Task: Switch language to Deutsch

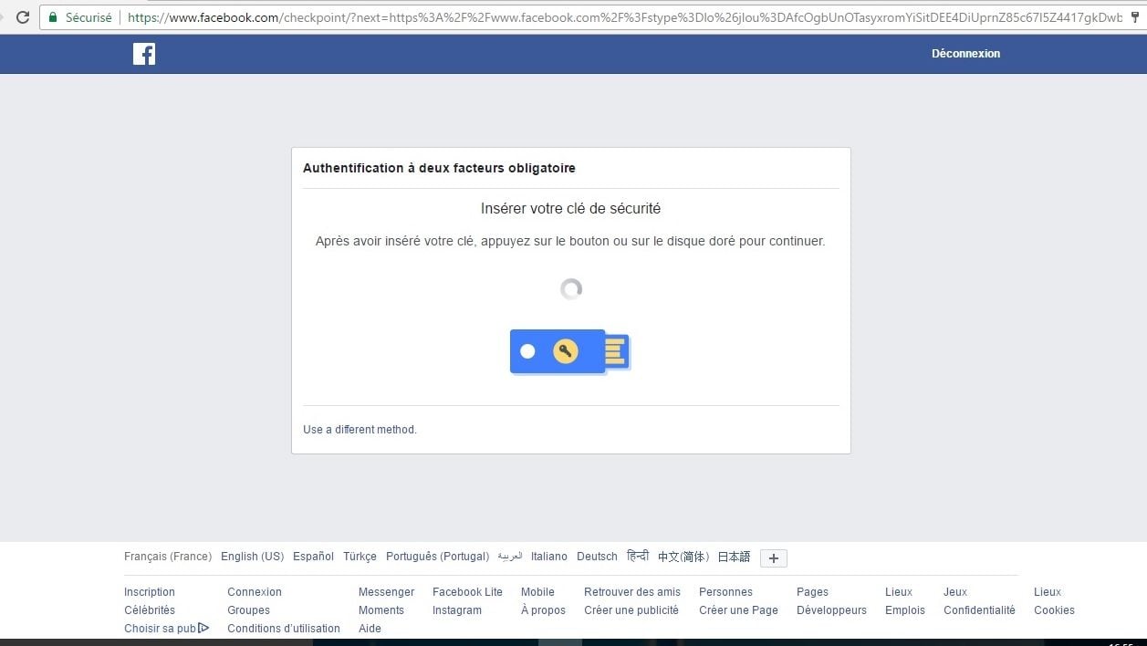Action: (597, 557)
